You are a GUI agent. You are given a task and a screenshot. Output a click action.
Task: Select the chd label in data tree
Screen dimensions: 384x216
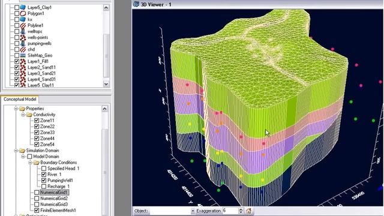coord(31,49)
